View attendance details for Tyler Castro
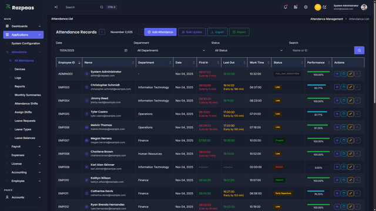This screenshot has height=211, width=376. (337, 114)
